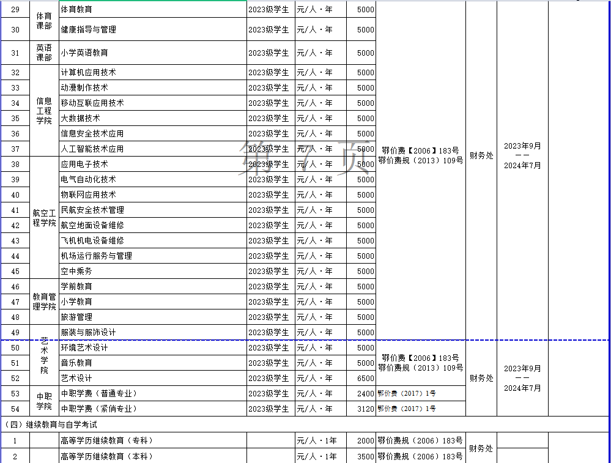Select the 2400 fee amount cell

[361, 393]
